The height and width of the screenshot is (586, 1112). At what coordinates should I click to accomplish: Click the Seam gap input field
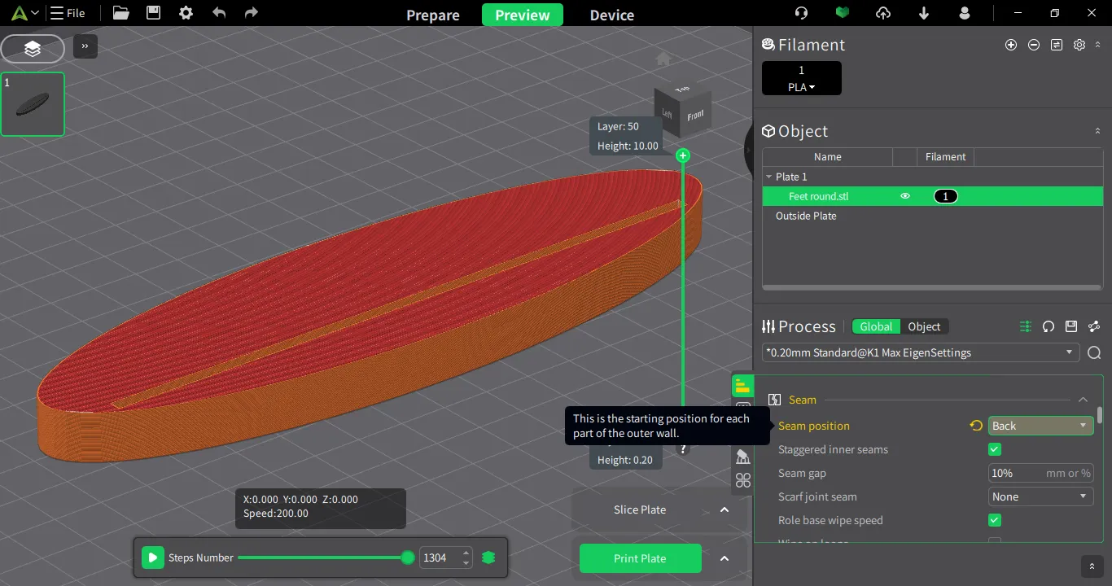point(1040,473)
